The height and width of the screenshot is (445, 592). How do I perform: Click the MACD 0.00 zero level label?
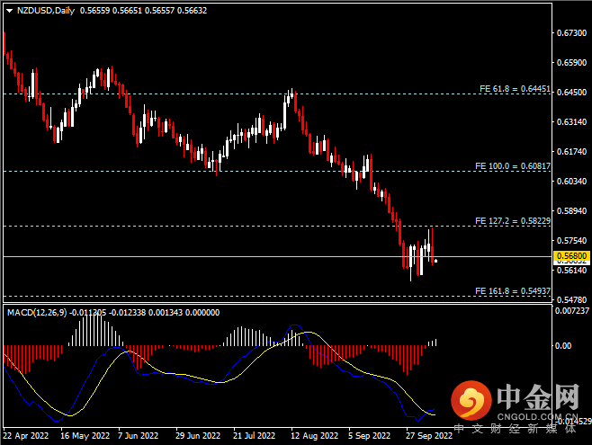563,345
